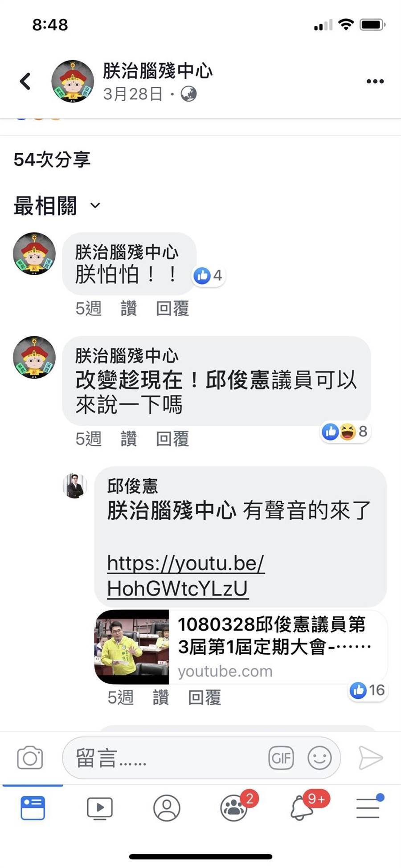Screen dimensions: 401x868
Task: Open the GIF picker in the comment box
Action: pos(281,758)
